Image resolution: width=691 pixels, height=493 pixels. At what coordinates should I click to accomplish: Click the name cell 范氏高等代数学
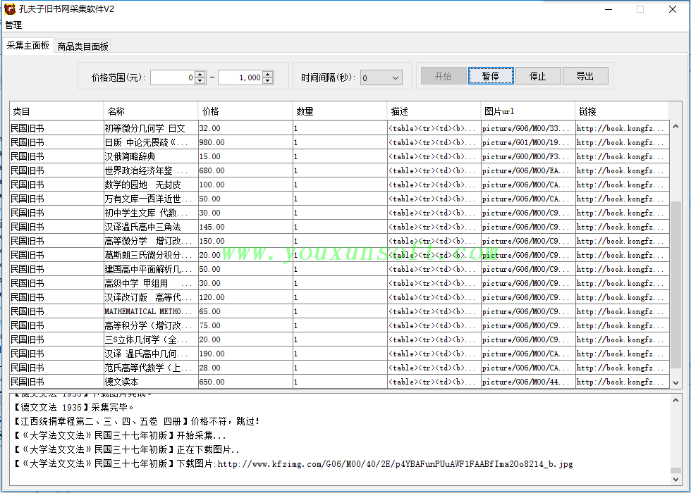[151, 368]
